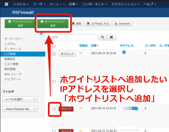Click ブラックリストに追加 button
The image size is (169, 132).
click(20, 23)
